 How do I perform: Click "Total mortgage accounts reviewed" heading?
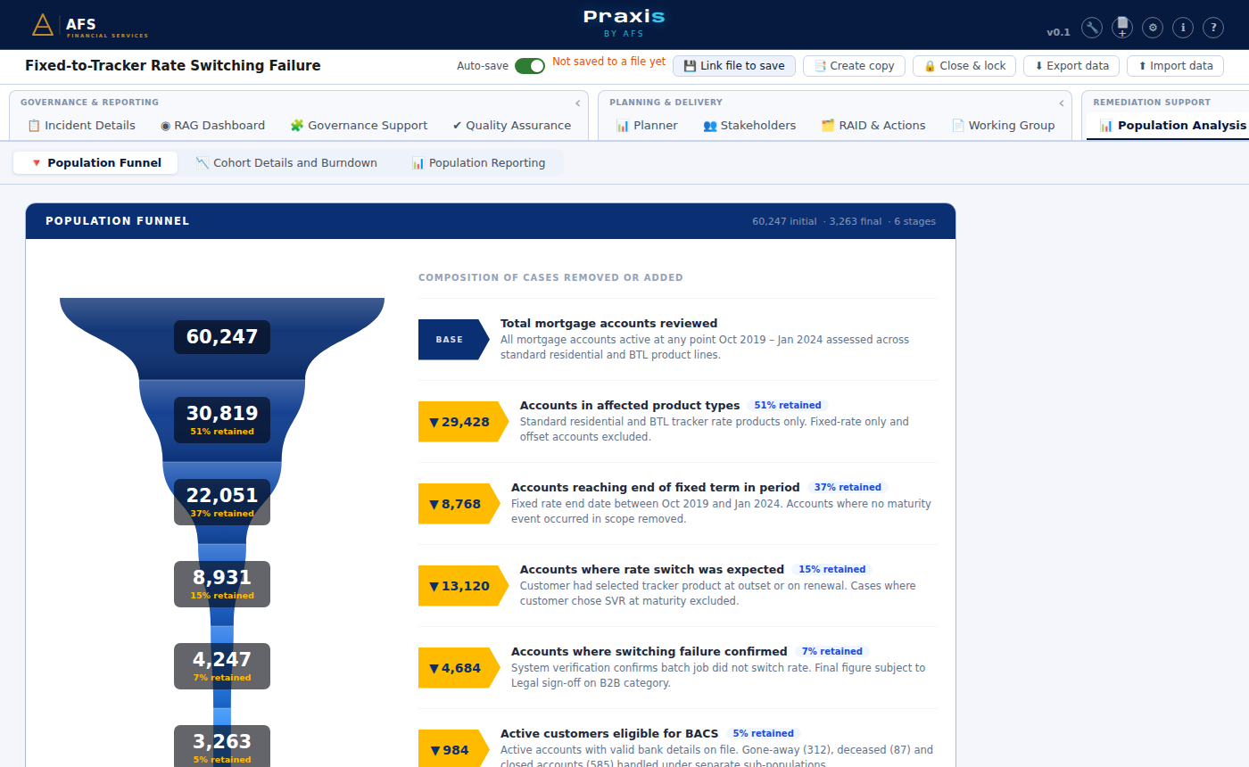coord(609,324)
